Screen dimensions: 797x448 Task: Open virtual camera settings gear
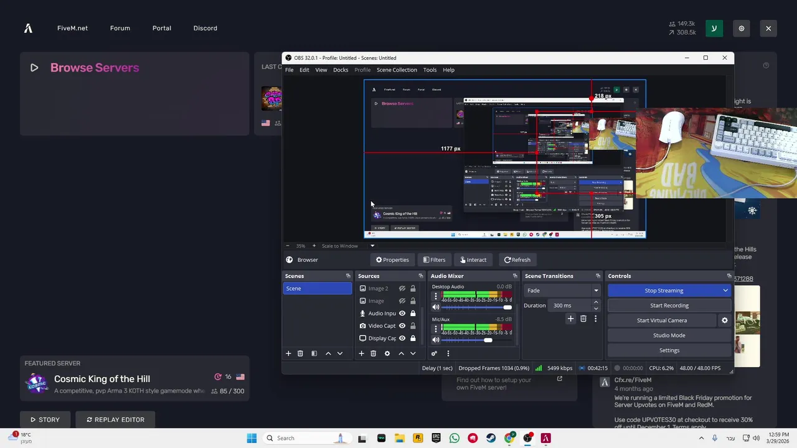[724, 320]
